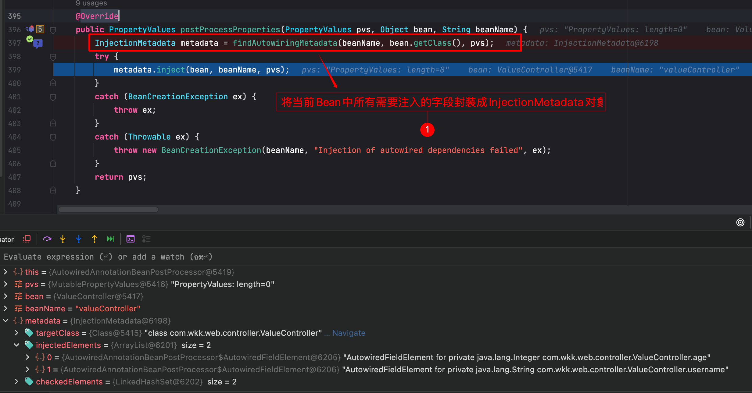Collapse the metadata variable node

(5, 320)
